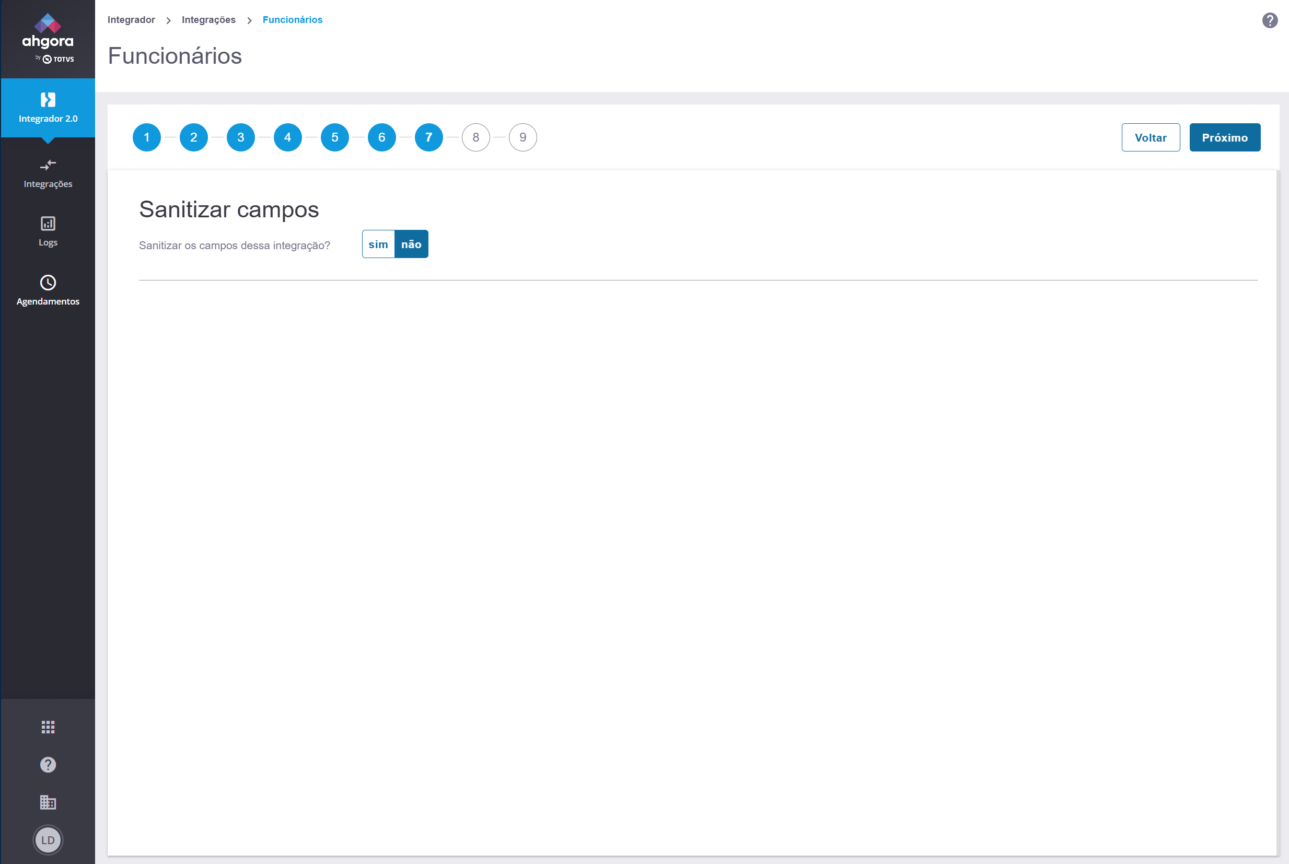Click the sidebar help question icon

[x=48, y=765]
